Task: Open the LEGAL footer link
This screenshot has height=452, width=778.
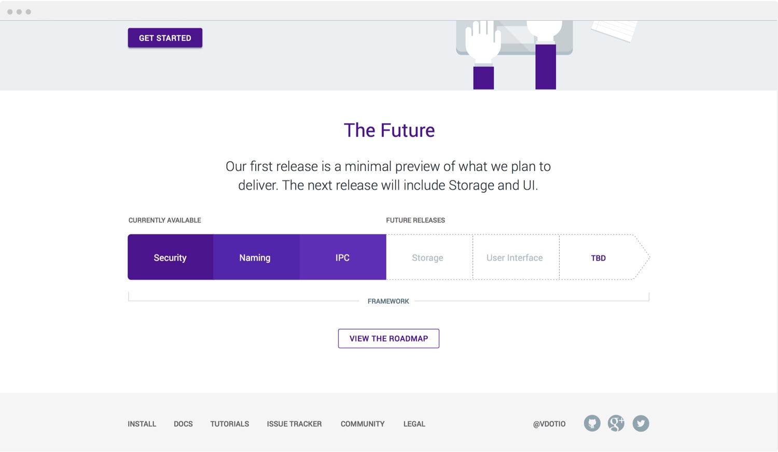Action: click(414, 424)
